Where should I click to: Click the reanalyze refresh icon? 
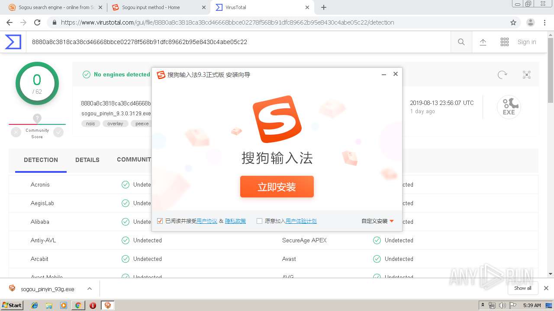(502, 75)
